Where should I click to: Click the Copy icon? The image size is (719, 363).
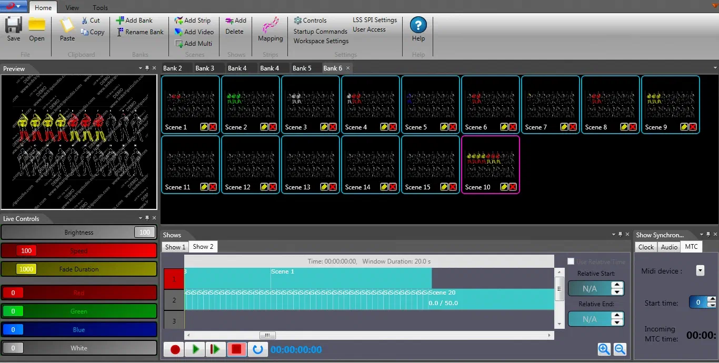click(x=85, y=32)
